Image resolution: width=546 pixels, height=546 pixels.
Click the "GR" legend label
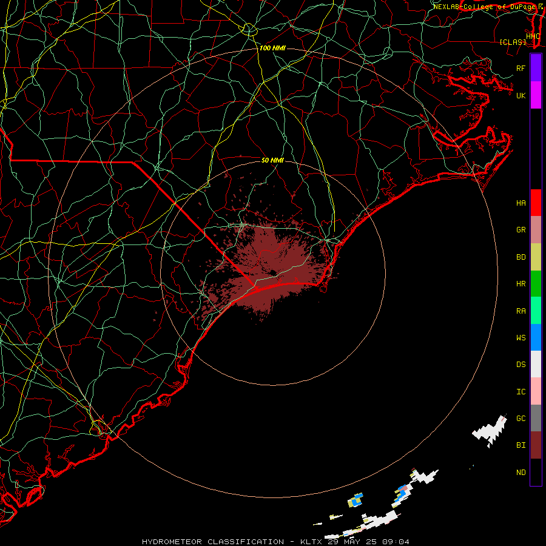coord(521,230)
